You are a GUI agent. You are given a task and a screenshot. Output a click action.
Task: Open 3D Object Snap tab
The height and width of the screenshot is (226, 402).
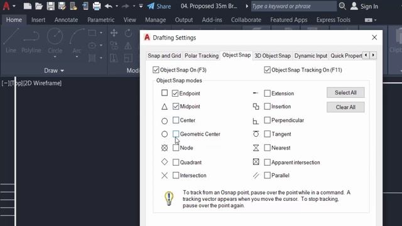click(x=273, y=56)
